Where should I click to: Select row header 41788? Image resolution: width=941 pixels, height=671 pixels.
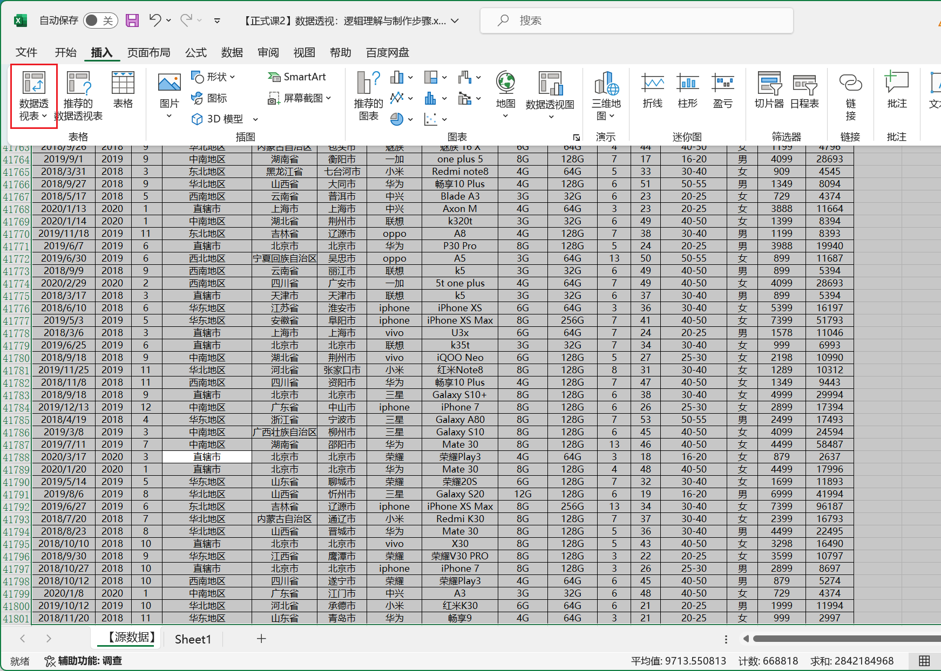point(16,457)
